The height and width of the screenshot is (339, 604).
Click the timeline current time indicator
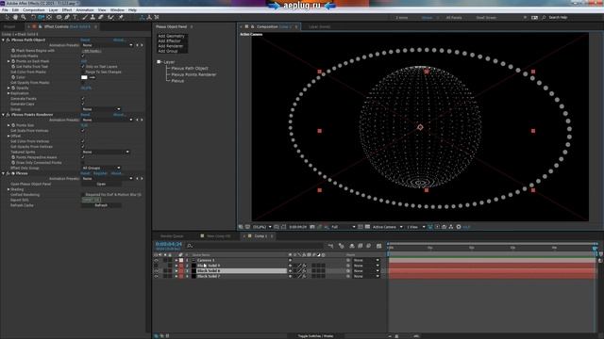[596, 248]
